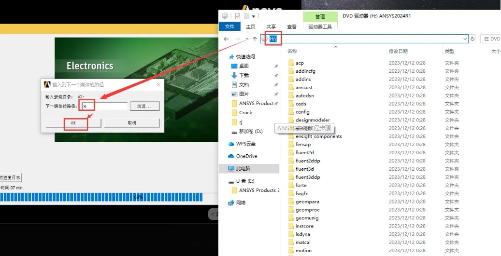Viewport: 501px width, 256px height.
Task: Open Downloads (下载) in the sidebar
Action: (x=244, y=75)
